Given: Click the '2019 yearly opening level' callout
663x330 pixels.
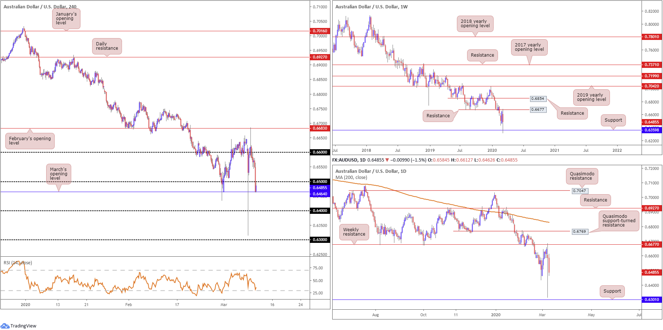Looking at the screenshot, I should [591, 97].
